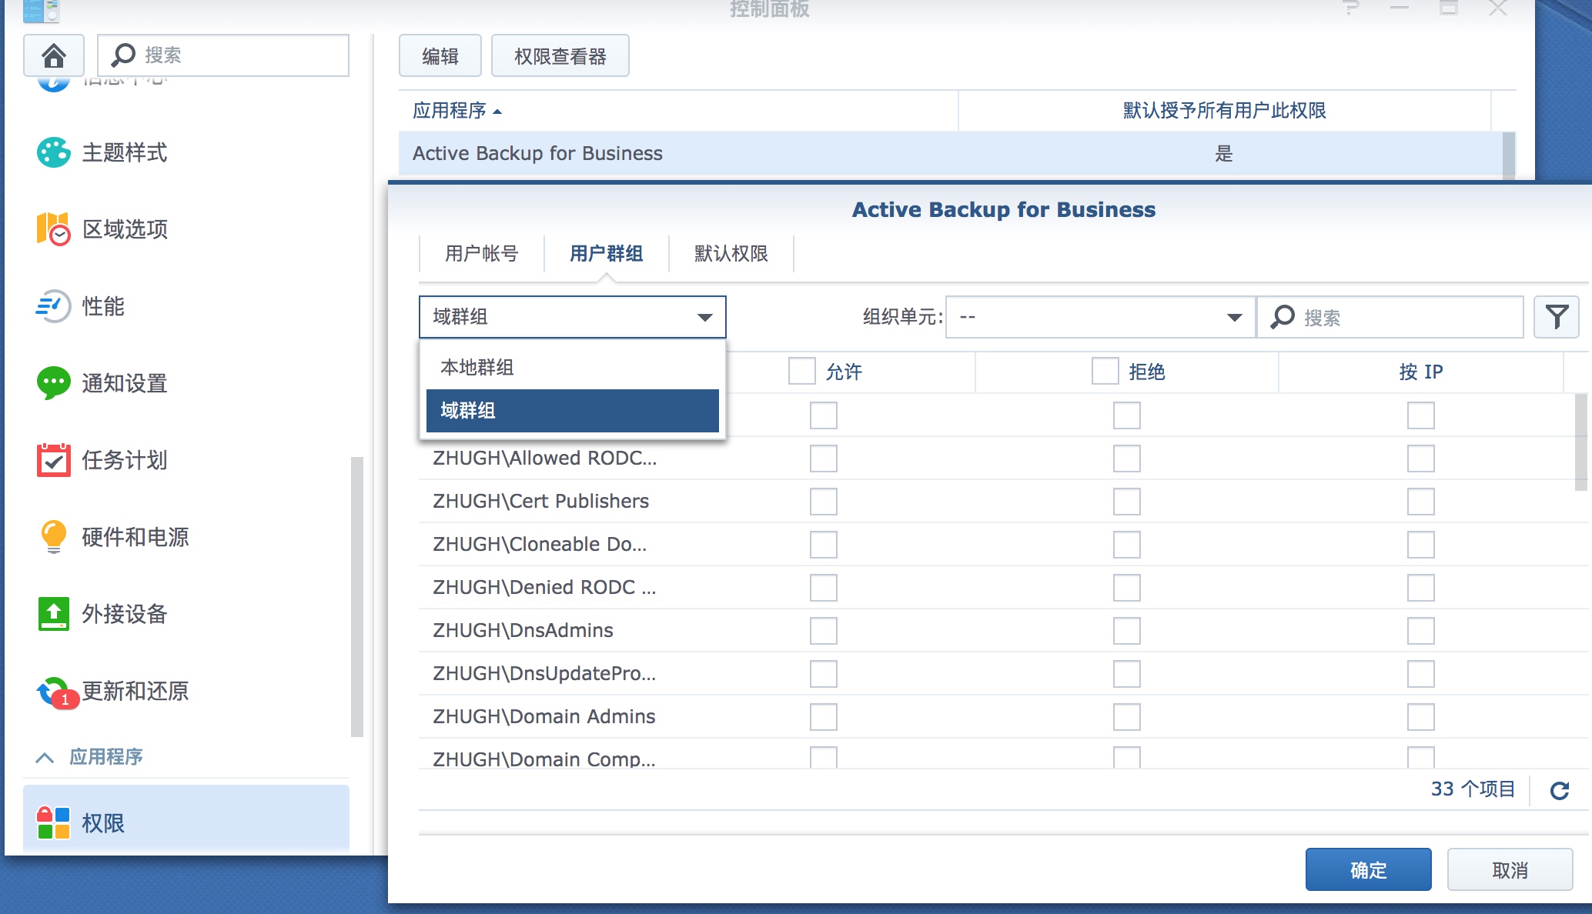Image resolution: width=1592 pixels, height=914 pixels.
Task: Deny ZHUGH\Domain Admins group
Action: coord(1126,717)
